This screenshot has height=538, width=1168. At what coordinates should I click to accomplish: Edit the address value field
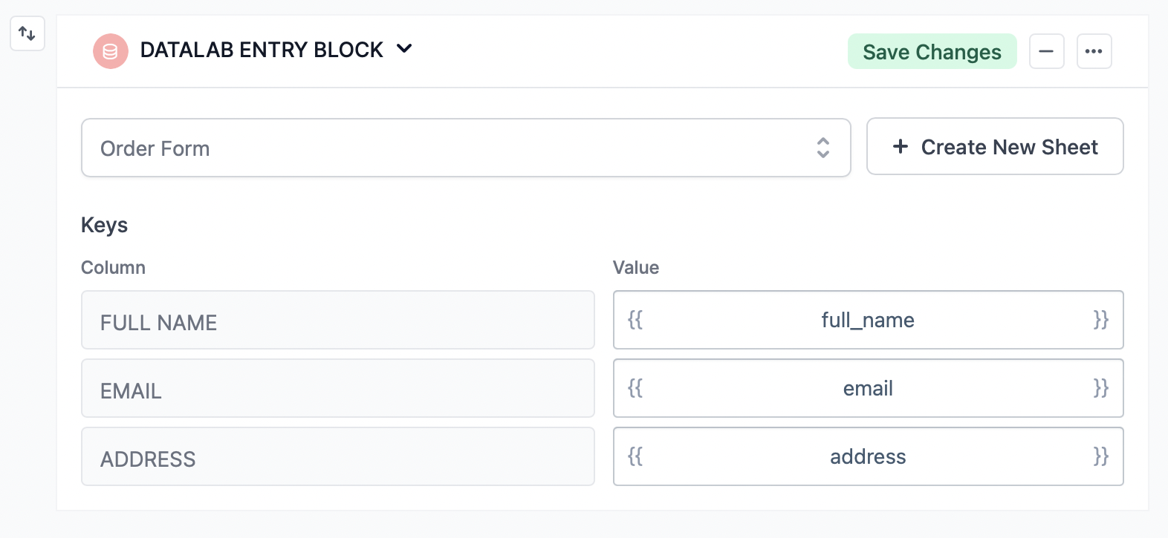pos(868,456)
